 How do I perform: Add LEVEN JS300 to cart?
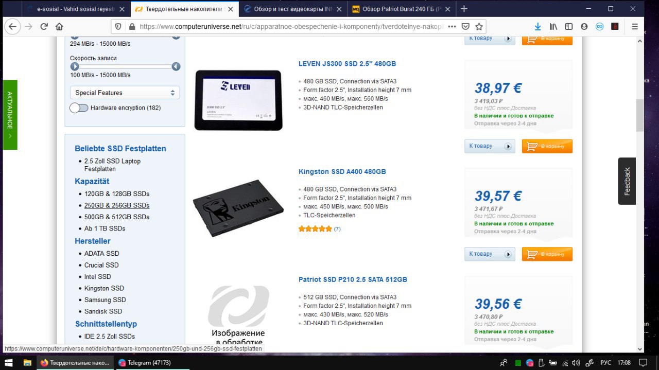(x=547, y=146)
